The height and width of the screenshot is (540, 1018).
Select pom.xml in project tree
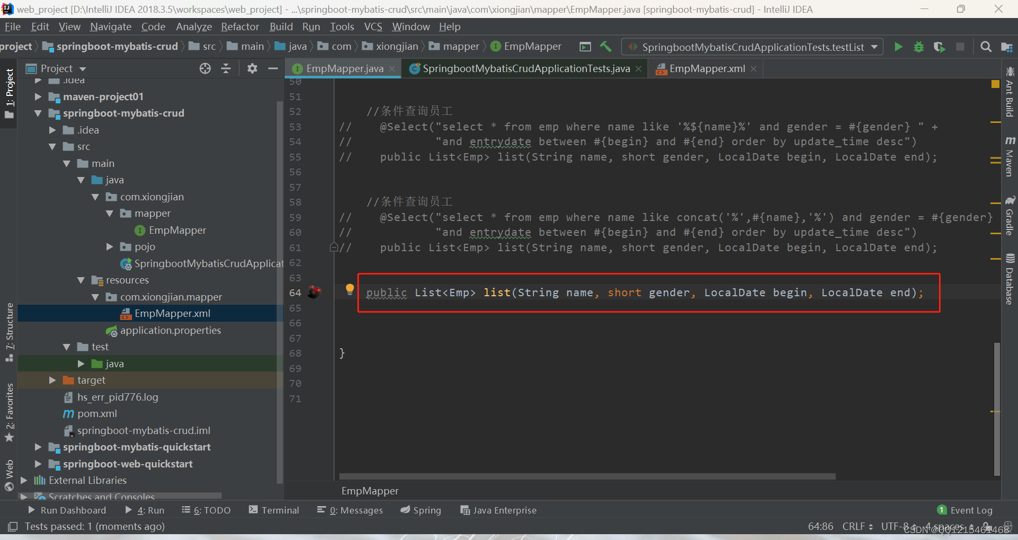(x=90, y=413)
